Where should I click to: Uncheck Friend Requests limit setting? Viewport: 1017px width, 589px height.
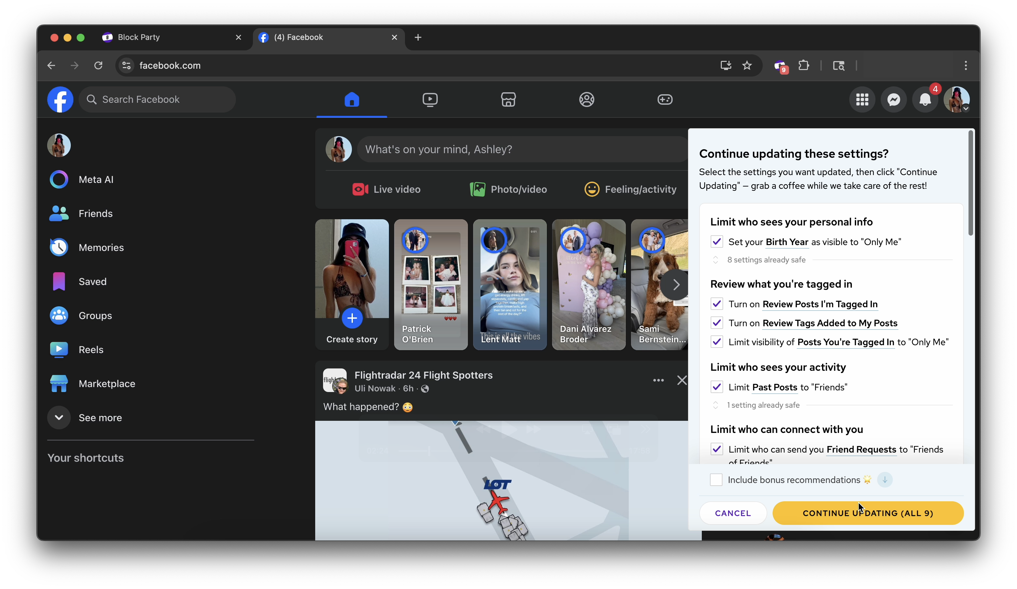coord(716,449)
